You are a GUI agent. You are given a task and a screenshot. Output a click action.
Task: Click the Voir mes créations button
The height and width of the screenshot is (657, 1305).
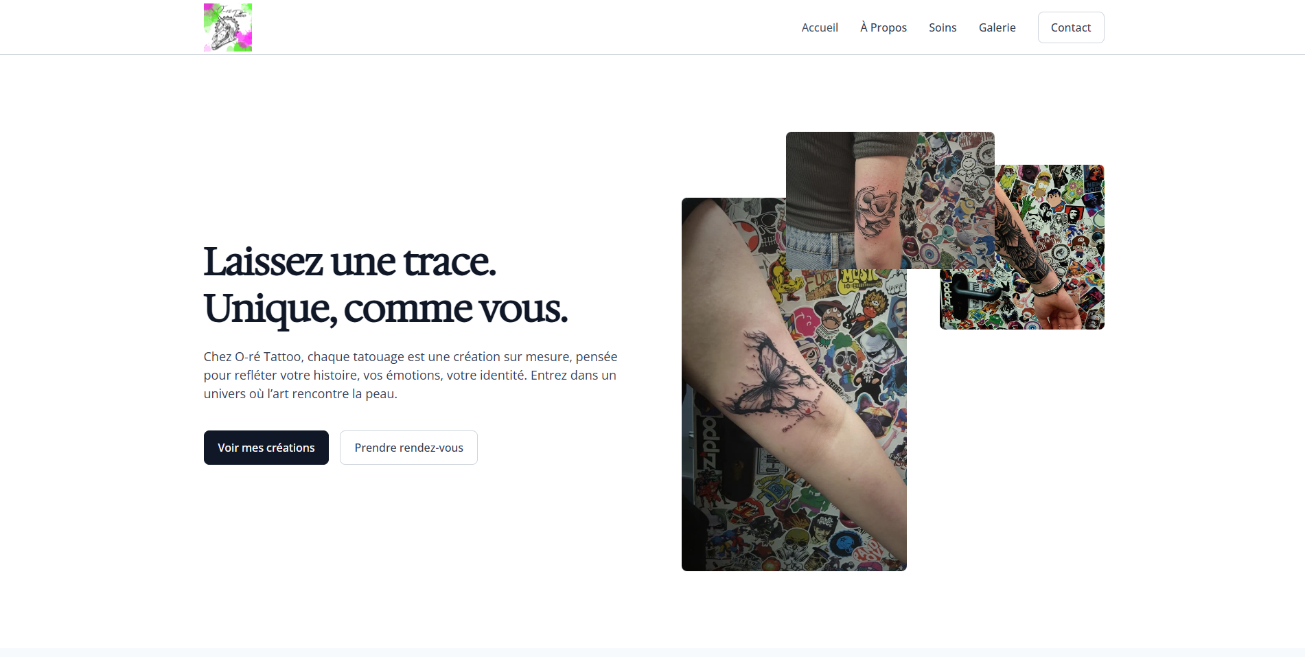coord(266,448)
